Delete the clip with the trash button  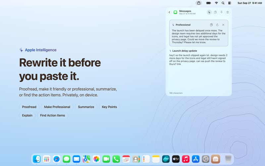pyautogui.click(x=228, y=12)
